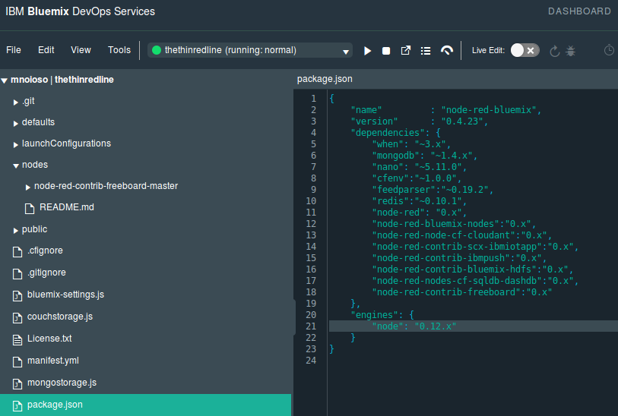Open the bluemix-settings.js file
618x416 pixels.
65,295
